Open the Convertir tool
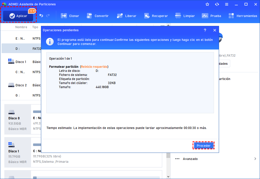Image resolution: width=260 pixels, height=179 pixels. pyautogui.click(x=97, y=16)
